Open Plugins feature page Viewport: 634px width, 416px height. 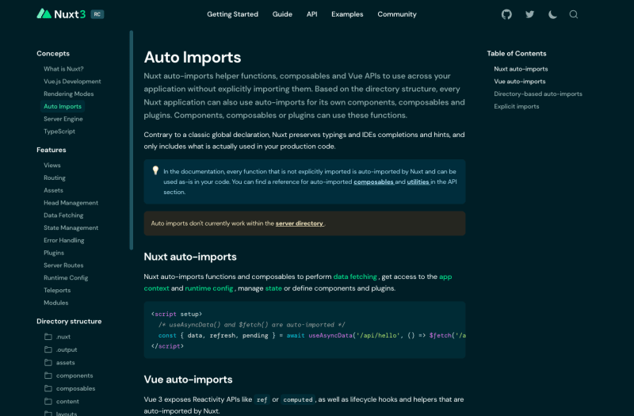[54, 253]
